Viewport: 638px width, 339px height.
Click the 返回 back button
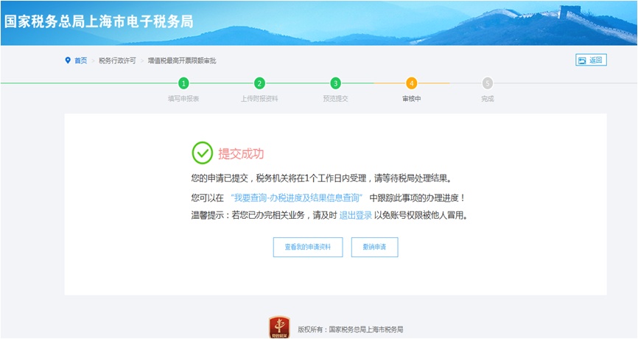591,60
